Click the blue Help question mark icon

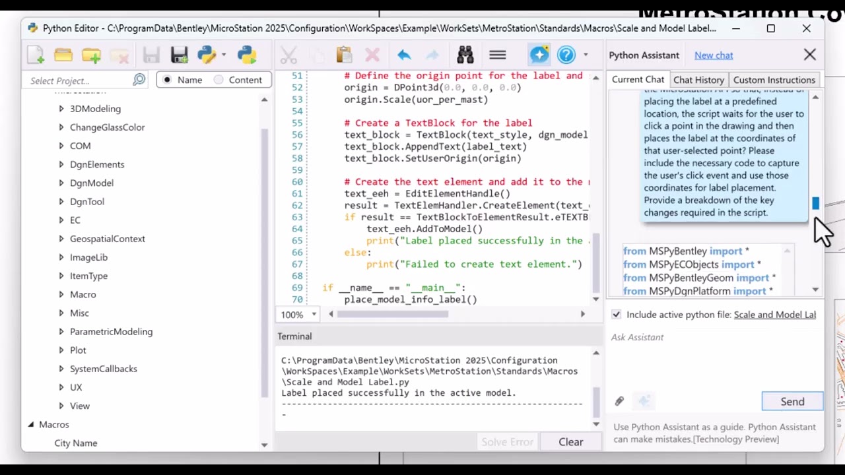pyautogui.click(x=566, y=55)
